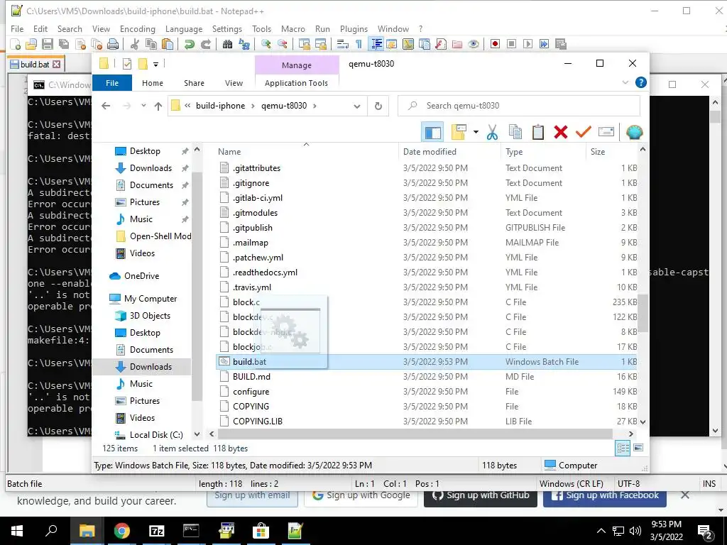This screenshot has height=545, width=727.
Task: Open Application Tools ribbon tab
Action: coord(296,83)
